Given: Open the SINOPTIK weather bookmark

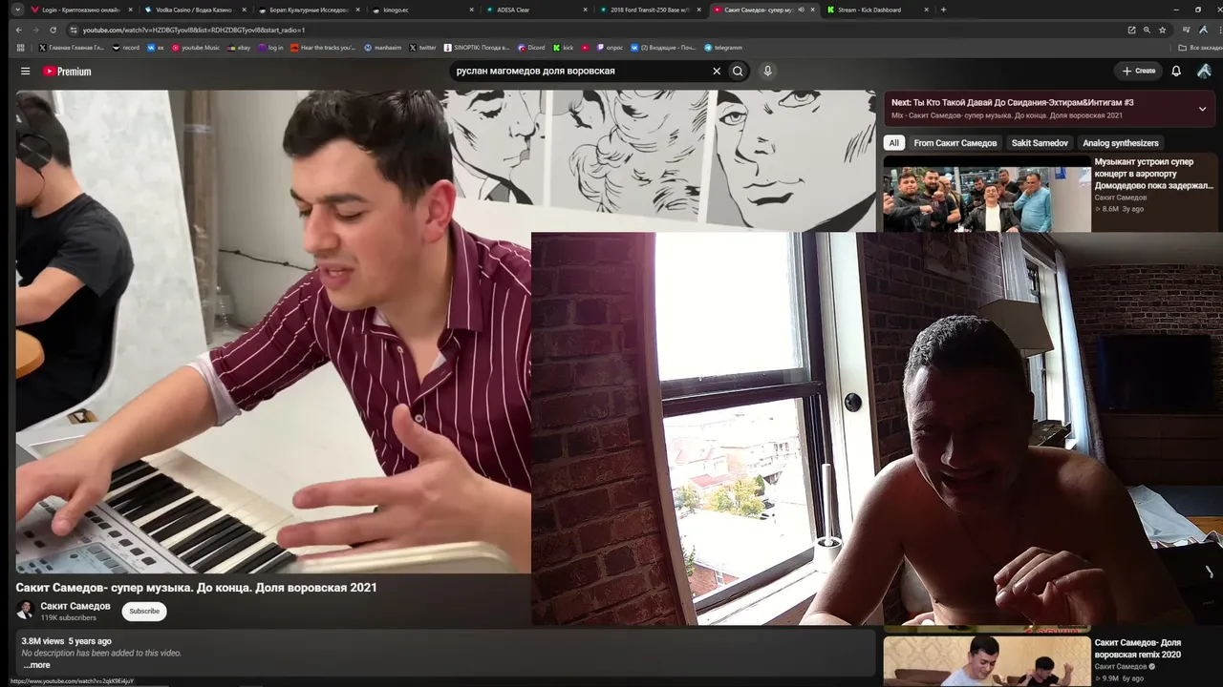Looking at the screenshot, I should 477,47.
